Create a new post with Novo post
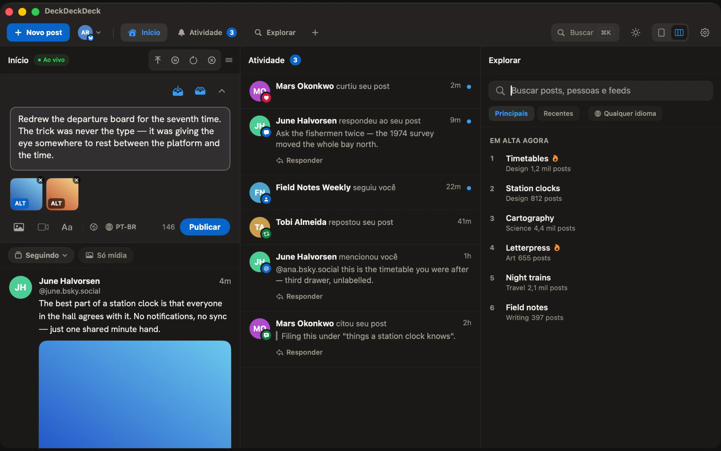 pos(38,33)
